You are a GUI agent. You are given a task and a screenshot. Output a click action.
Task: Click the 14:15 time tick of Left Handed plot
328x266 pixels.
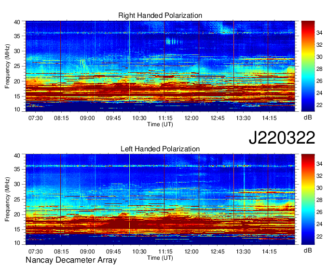(x=269, y=252)
